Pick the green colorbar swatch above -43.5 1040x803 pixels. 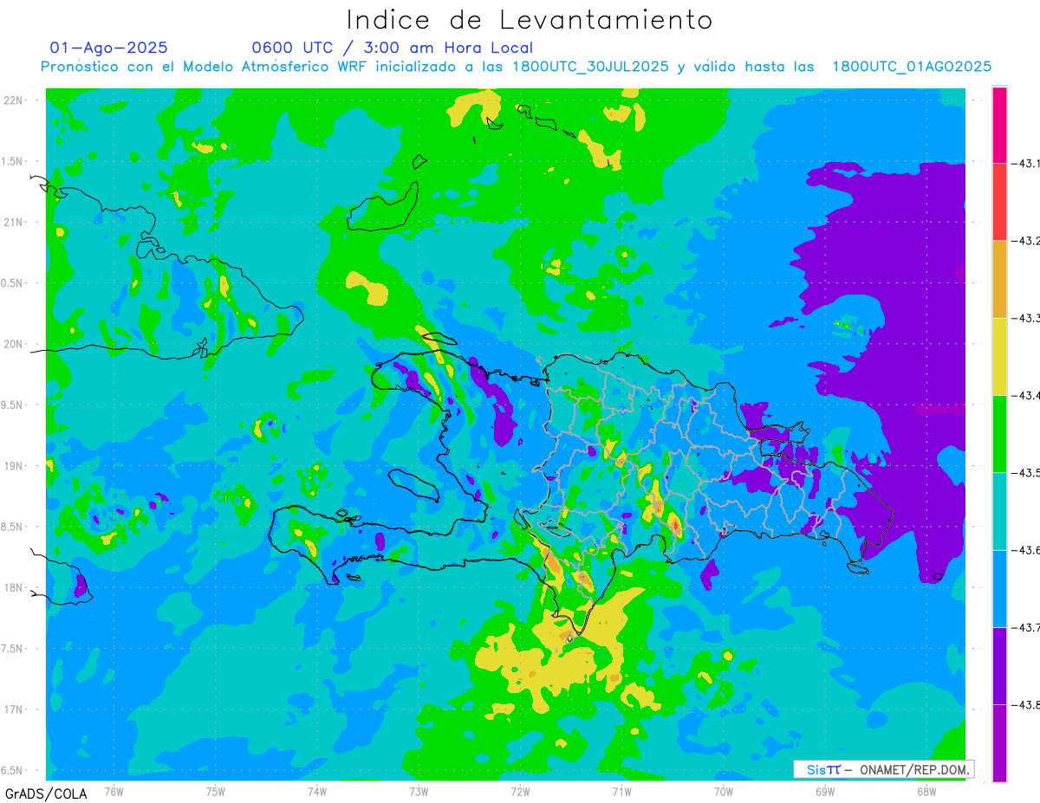[999, 433]
